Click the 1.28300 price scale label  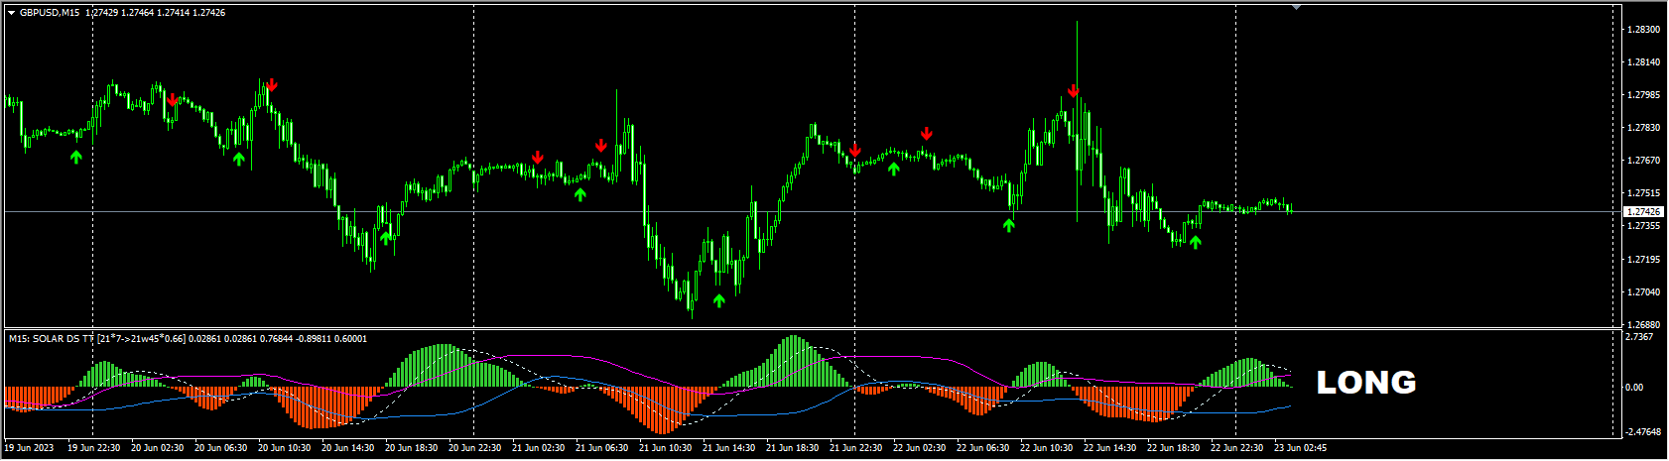[1644, 30]
